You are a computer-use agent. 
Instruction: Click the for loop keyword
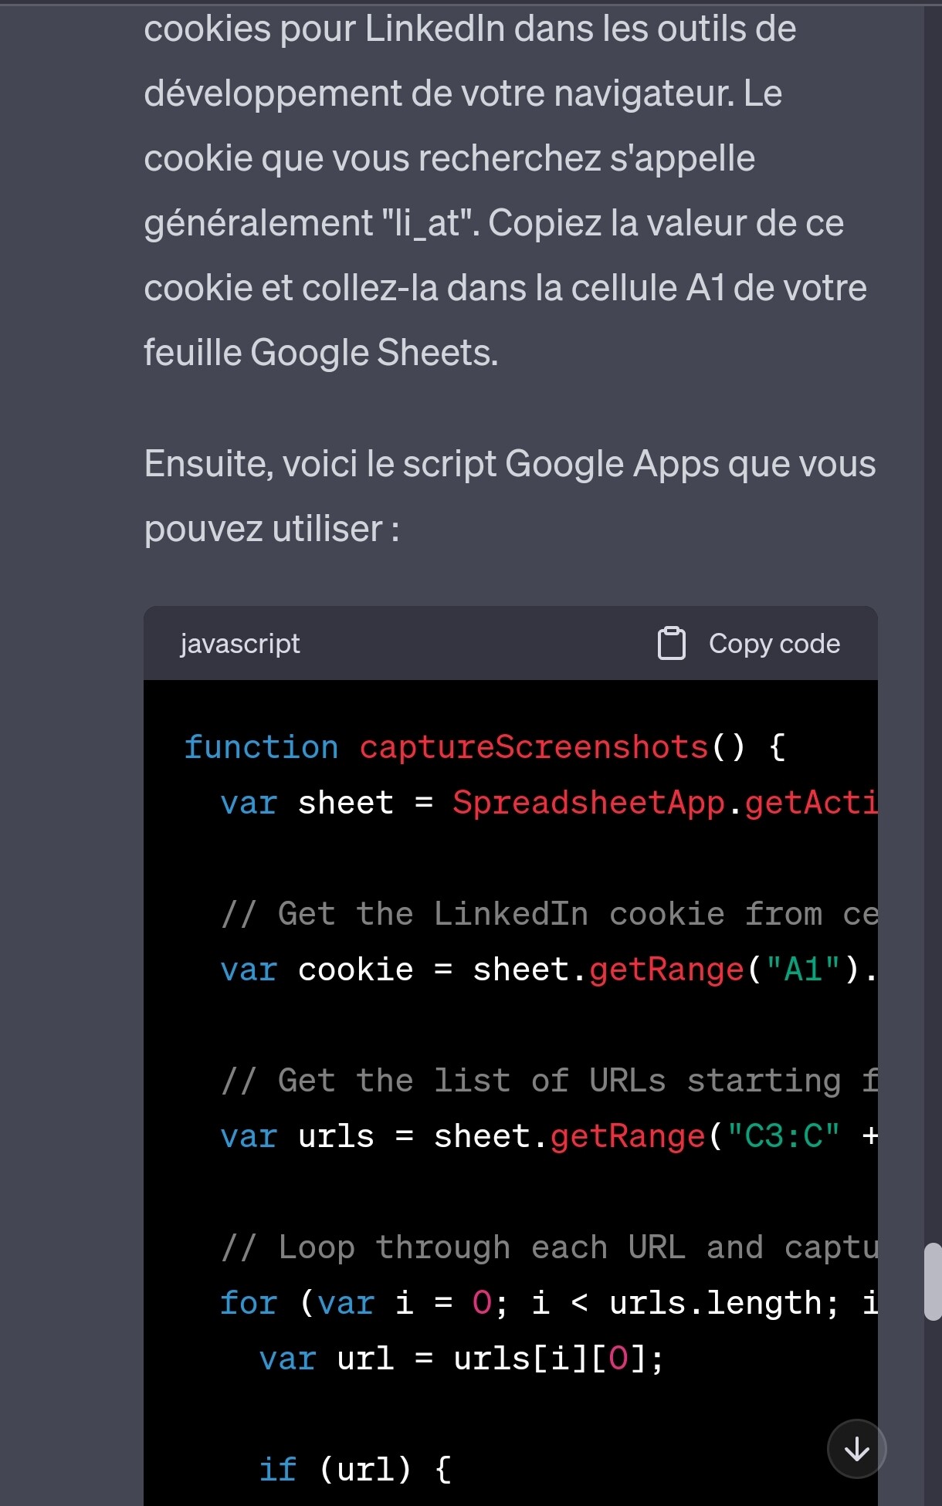[249, 1303]
